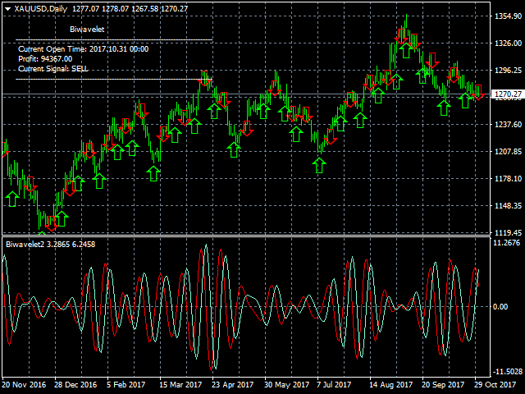Select the highlighted current price tag 1270.27
Viewport: 525px width, 394px height.
coord(508,94)
